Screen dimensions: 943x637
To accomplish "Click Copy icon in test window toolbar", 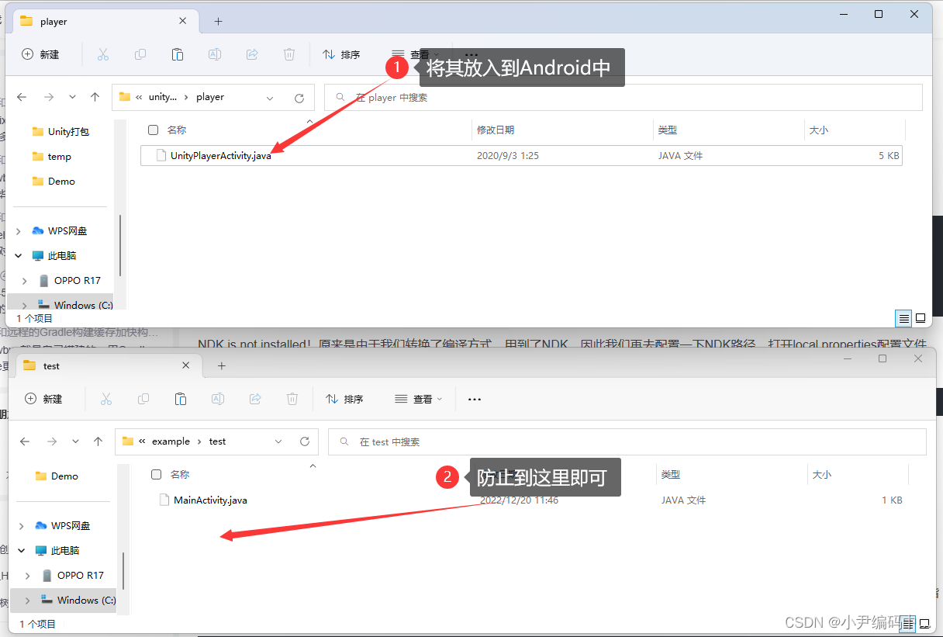I will [143, 399].
